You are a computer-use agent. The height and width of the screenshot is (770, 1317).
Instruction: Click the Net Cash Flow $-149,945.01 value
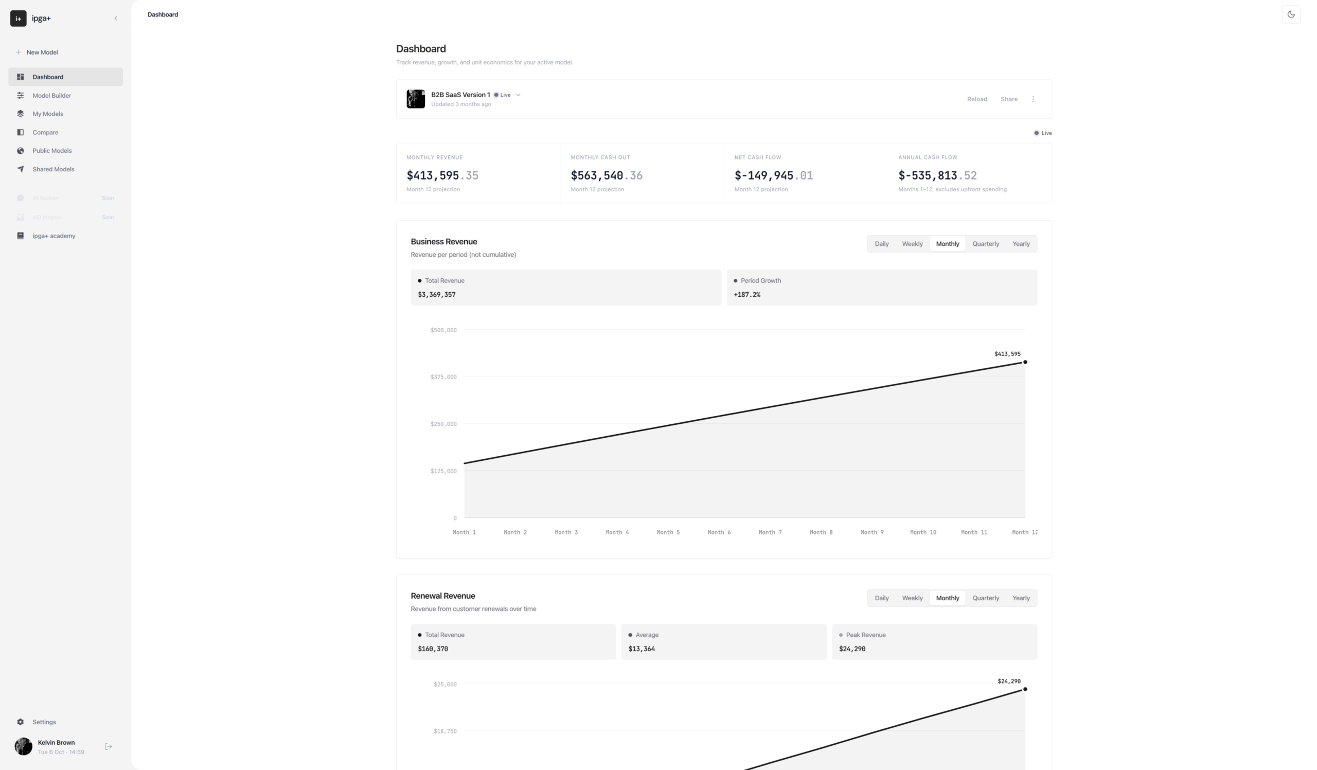pos(773,175)
